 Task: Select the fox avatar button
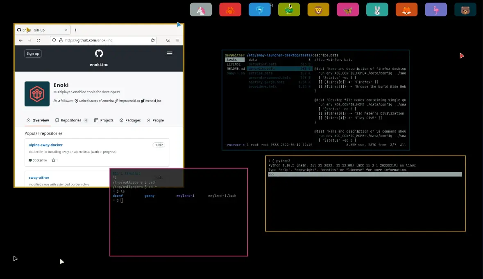406,10
